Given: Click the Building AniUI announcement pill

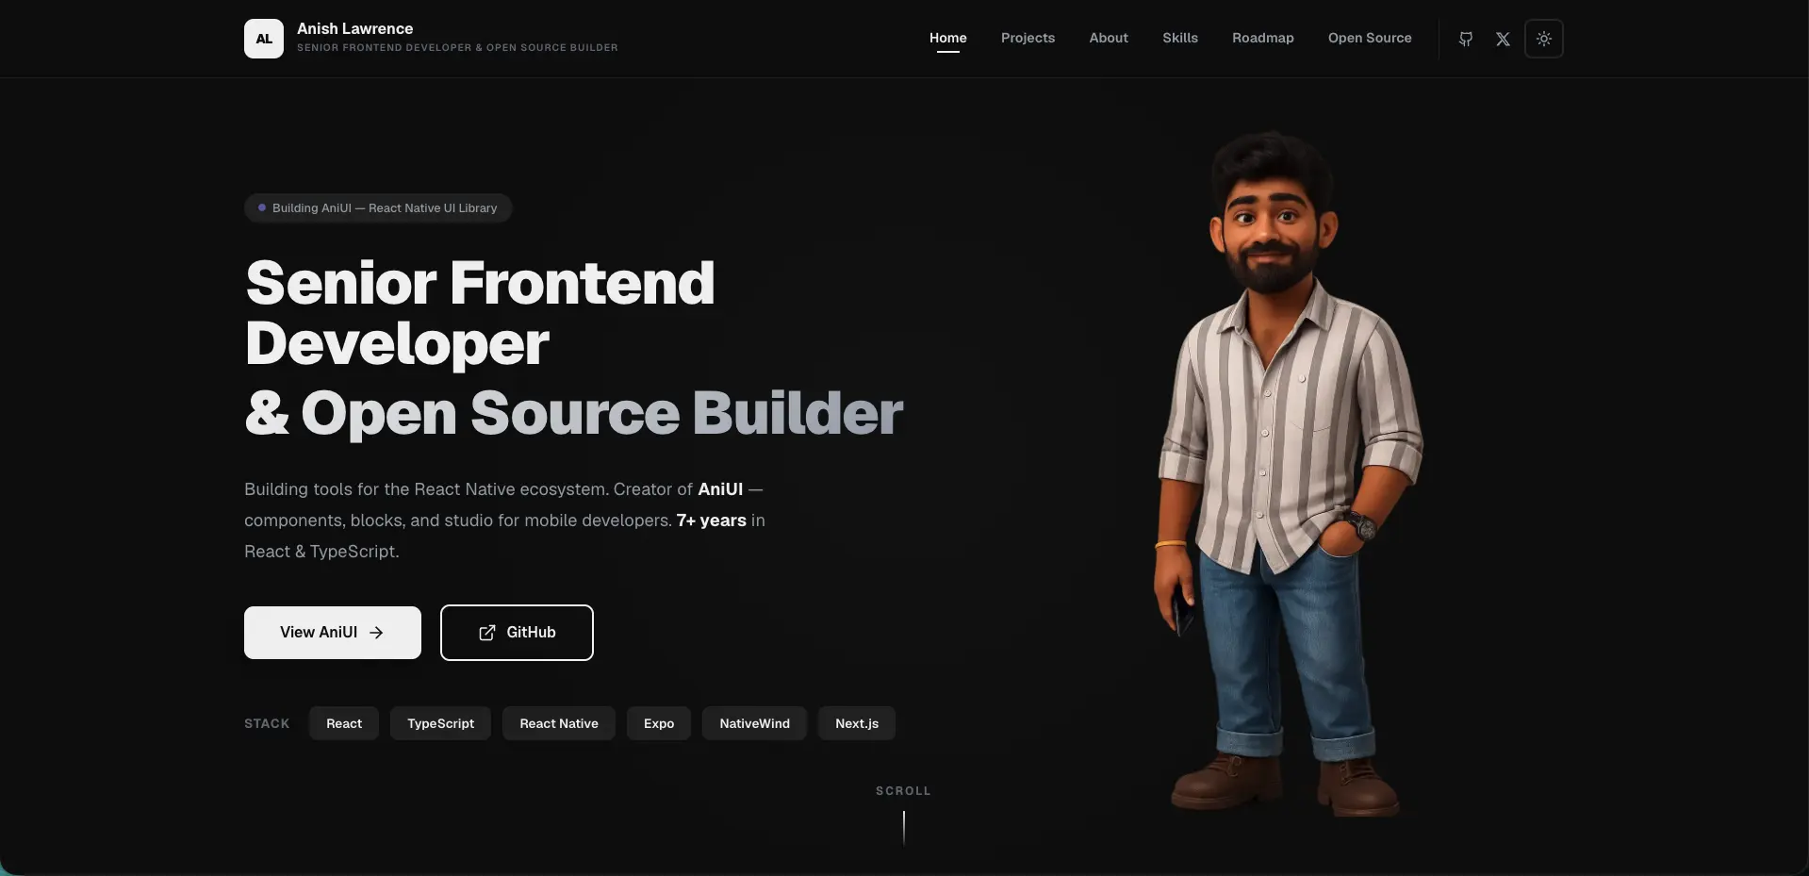Looking at the screenshot, I should [x=378, y=208].
